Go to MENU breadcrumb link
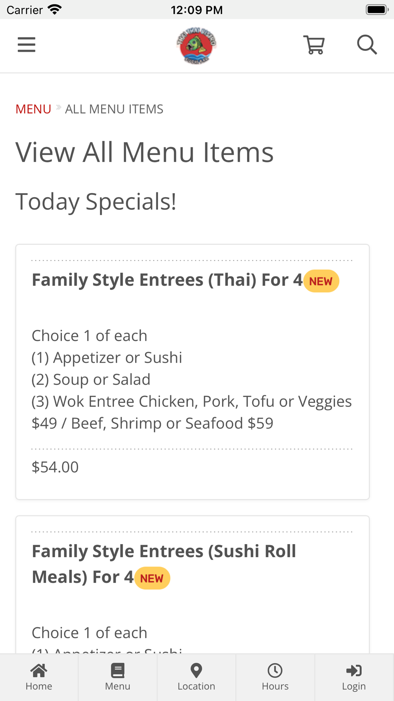The image size is (394, 701). 33,109
